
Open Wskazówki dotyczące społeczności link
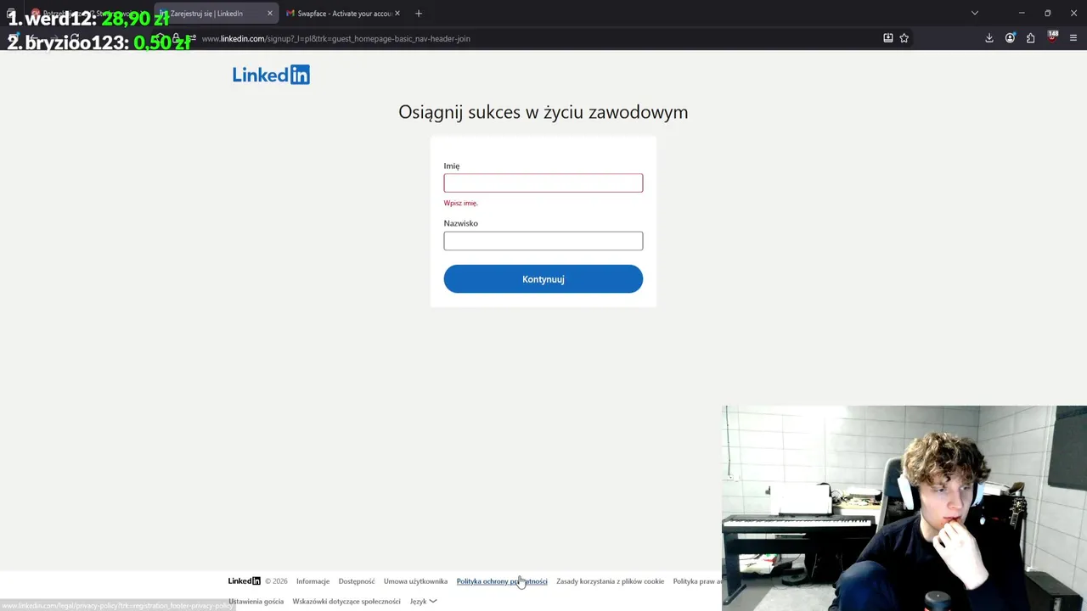click(x=346, y=602)
